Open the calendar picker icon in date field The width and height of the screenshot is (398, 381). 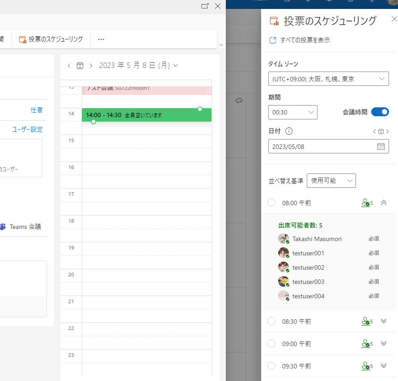point(381,147)
